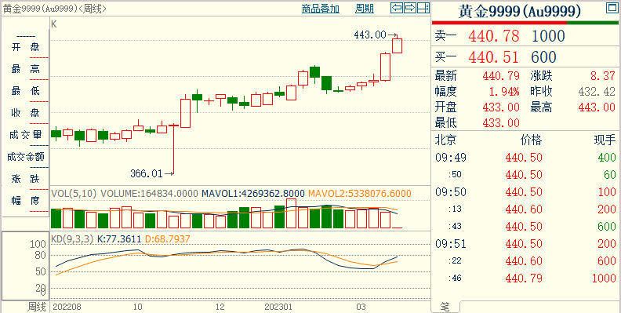Toggle the split panel layout icon
621x313 pixels.
[423, 8]
